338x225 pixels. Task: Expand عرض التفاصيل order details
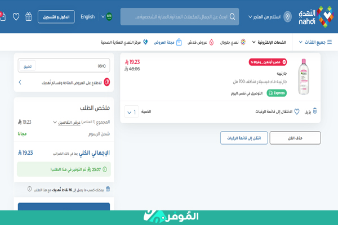click(x=66, y=122)
